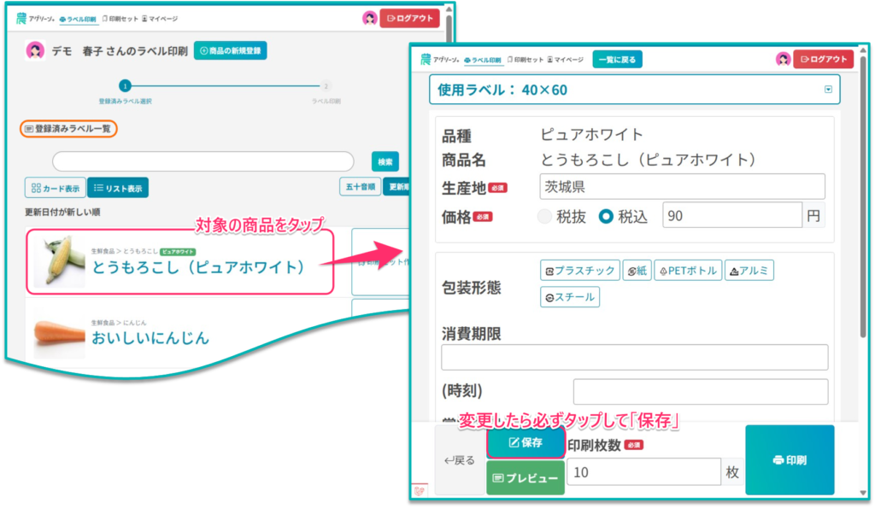
Task: Pick the steel (スチール) packaging tag
Action: click(x=570, y=297)
